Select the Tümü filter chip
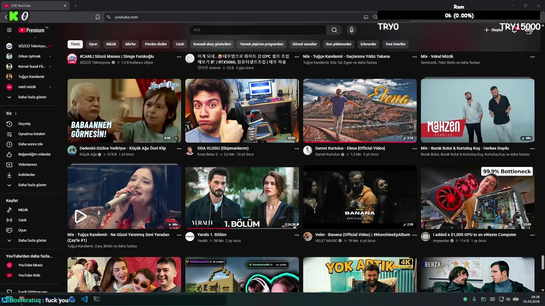Viewport: 545px width, 306px height. click(75, 44)
